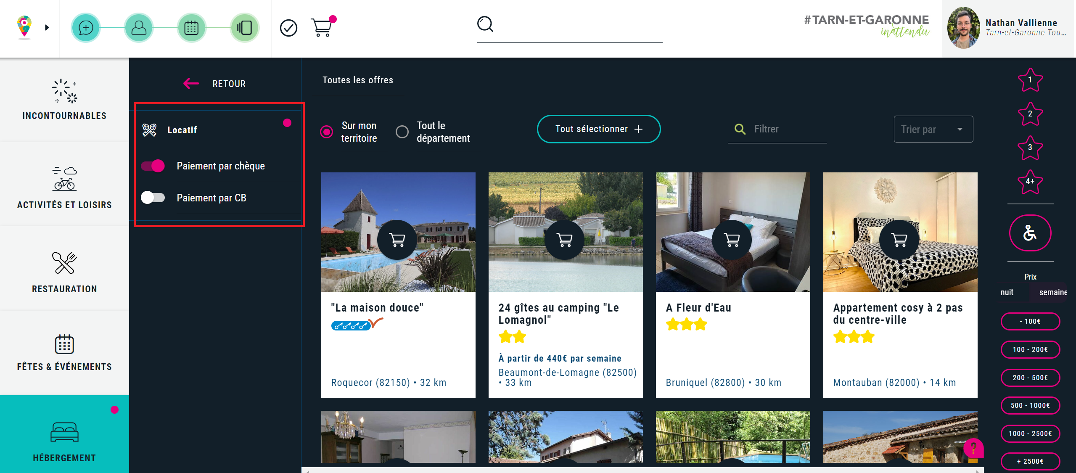1076x473 pixels.
Task: Click the 'Tout sélectionner' button
Action: pos(598,129)
